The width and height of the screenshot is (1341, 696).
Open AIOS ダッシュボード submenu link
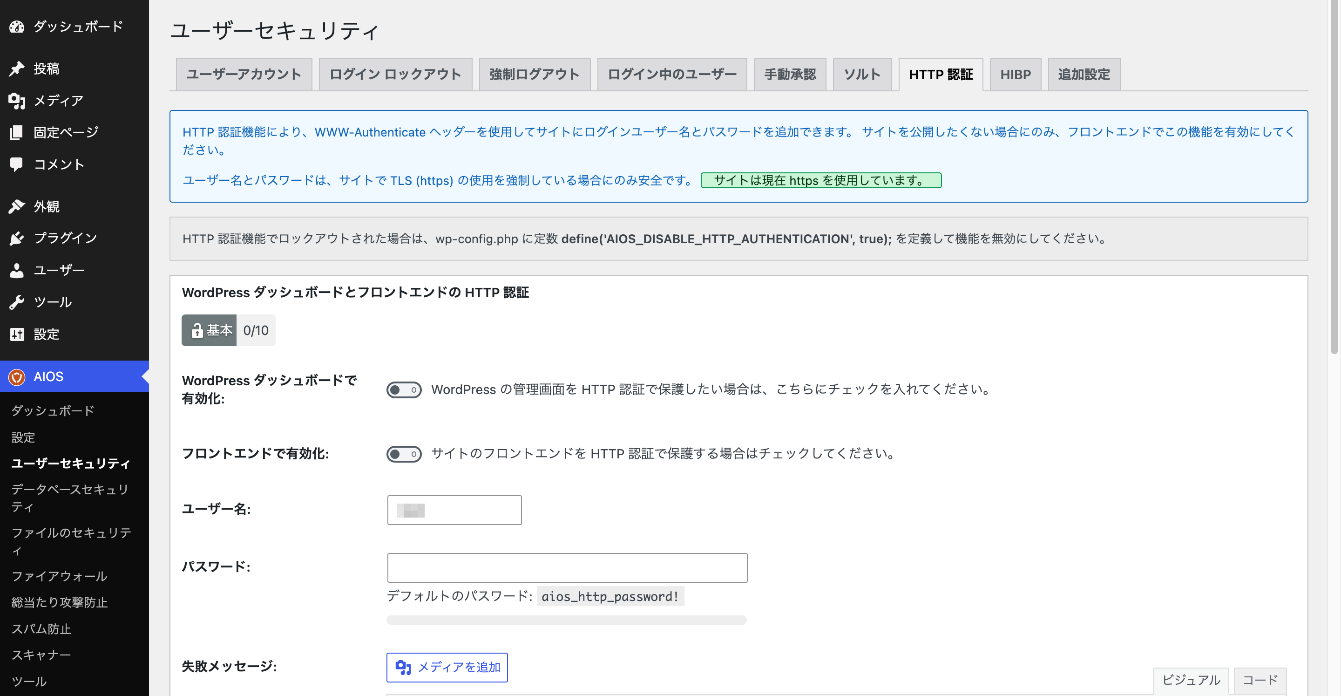point(53,411)
